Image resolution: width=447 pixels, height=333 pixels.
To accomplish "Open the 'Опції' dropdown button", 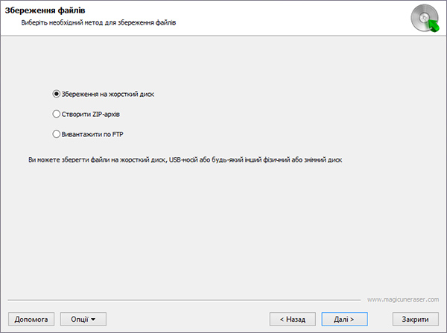I will pyautogui.click(x=83, y=319).
